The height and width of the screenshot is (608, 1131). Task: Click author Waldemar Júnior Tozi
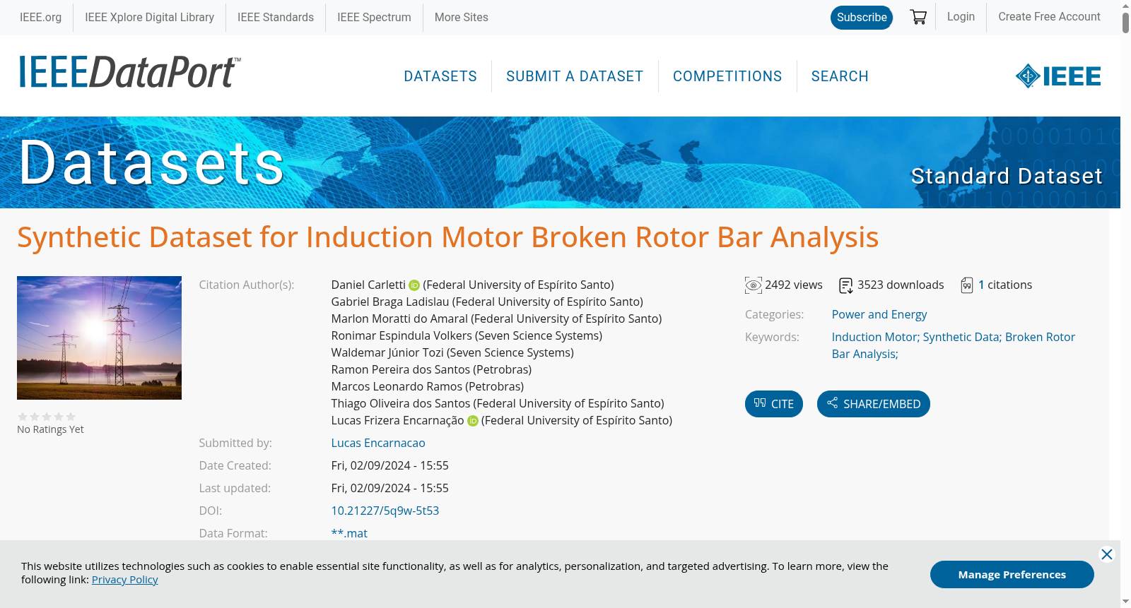click(x=452, y=353)
